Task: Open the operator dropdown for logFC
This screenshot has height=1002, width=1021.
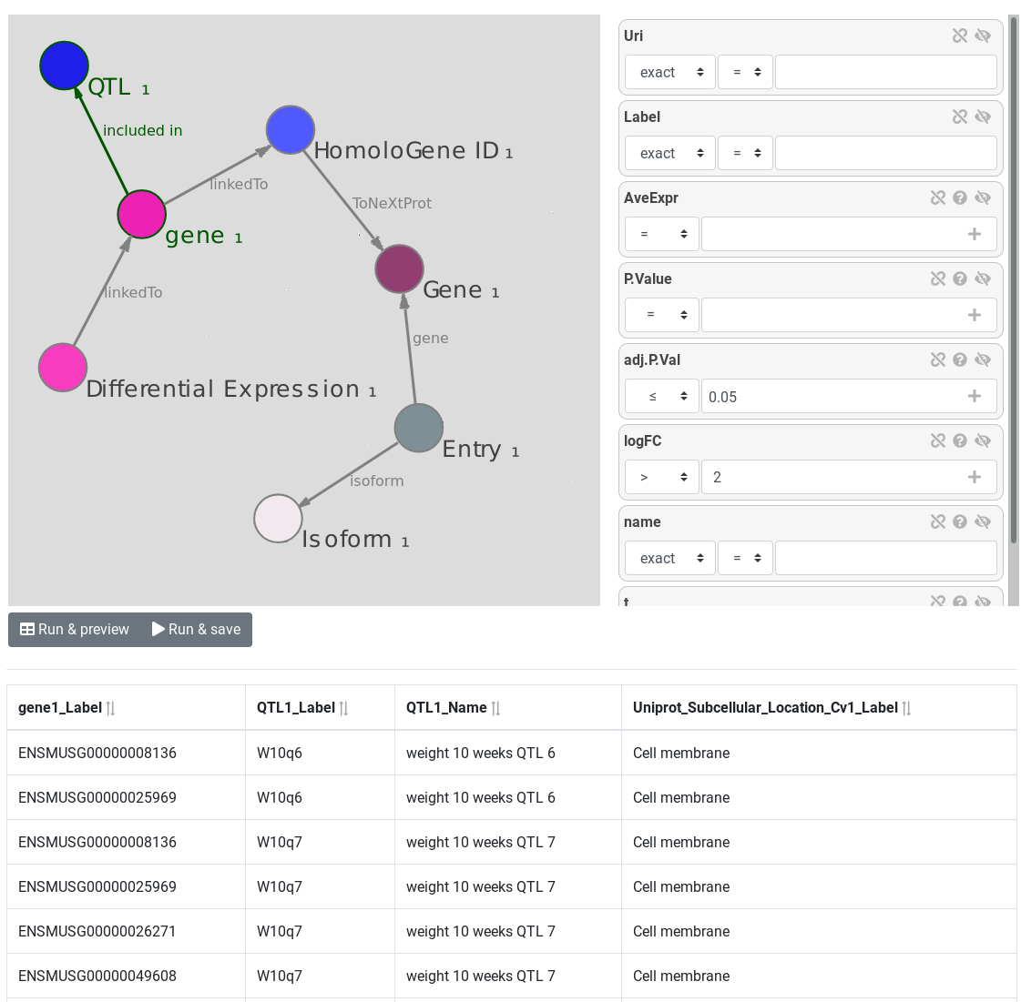Action: 661,477
